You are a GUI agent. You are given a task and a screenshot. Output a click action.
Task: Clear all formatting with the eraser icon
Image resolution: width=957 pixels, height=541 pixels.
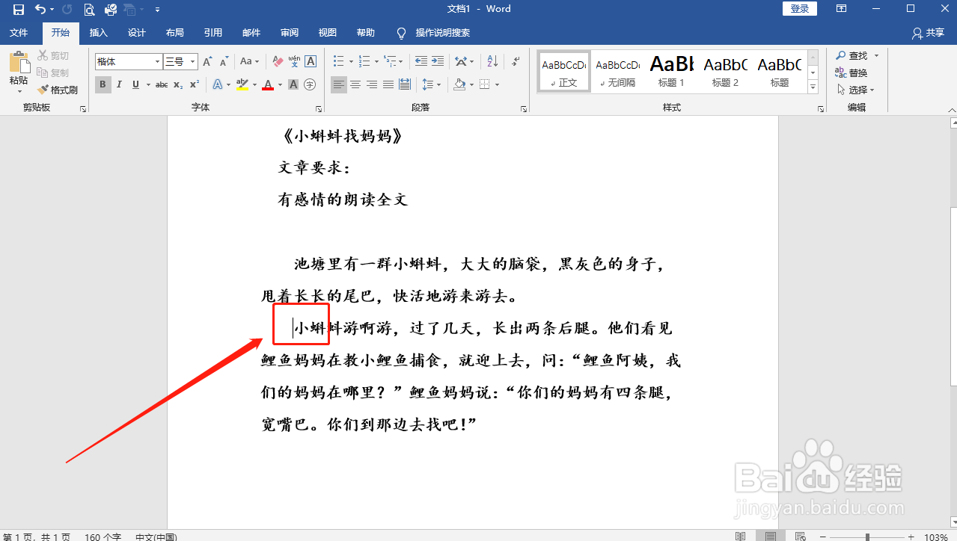(277, 62)
